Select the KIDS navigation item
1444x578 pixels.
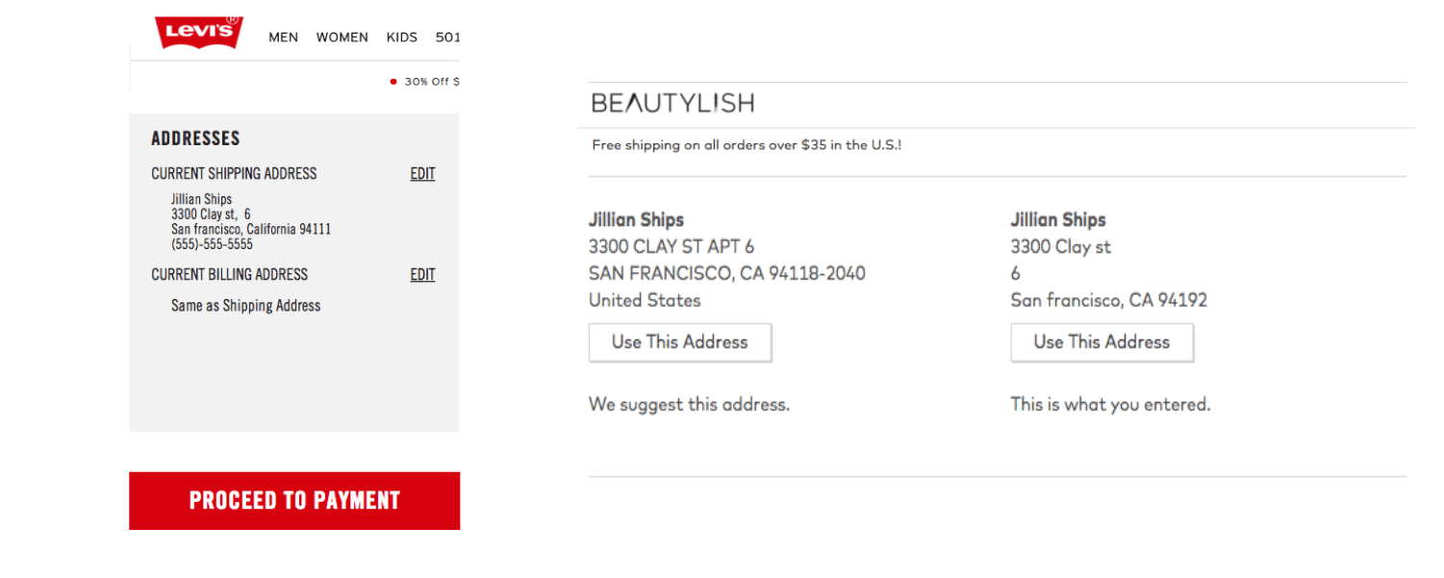pyautogui.click(x=401, y=38)
